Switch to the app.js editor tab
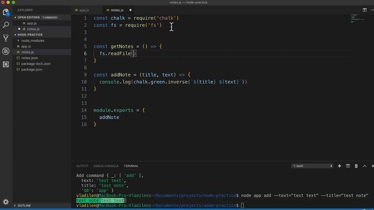Screen dimensions: 374x210 click(x=84, y=10)
